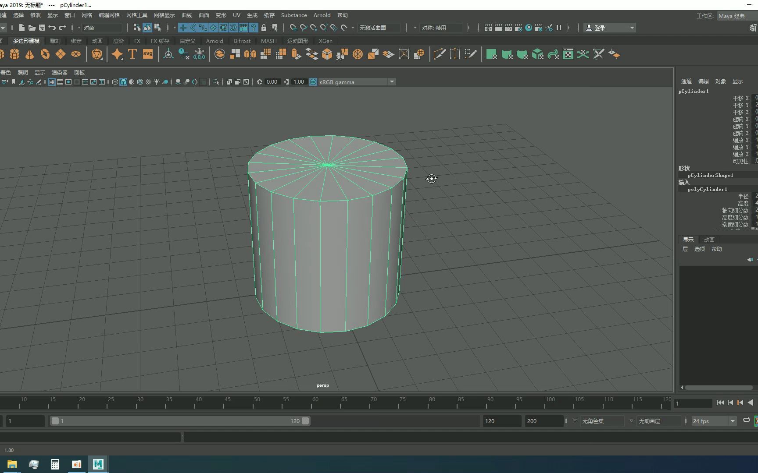Expand the Maya 经典 workspace dropdown
The width and height of the screenshot is (758, 473).
pyautogui.click(x=737, y=16)
